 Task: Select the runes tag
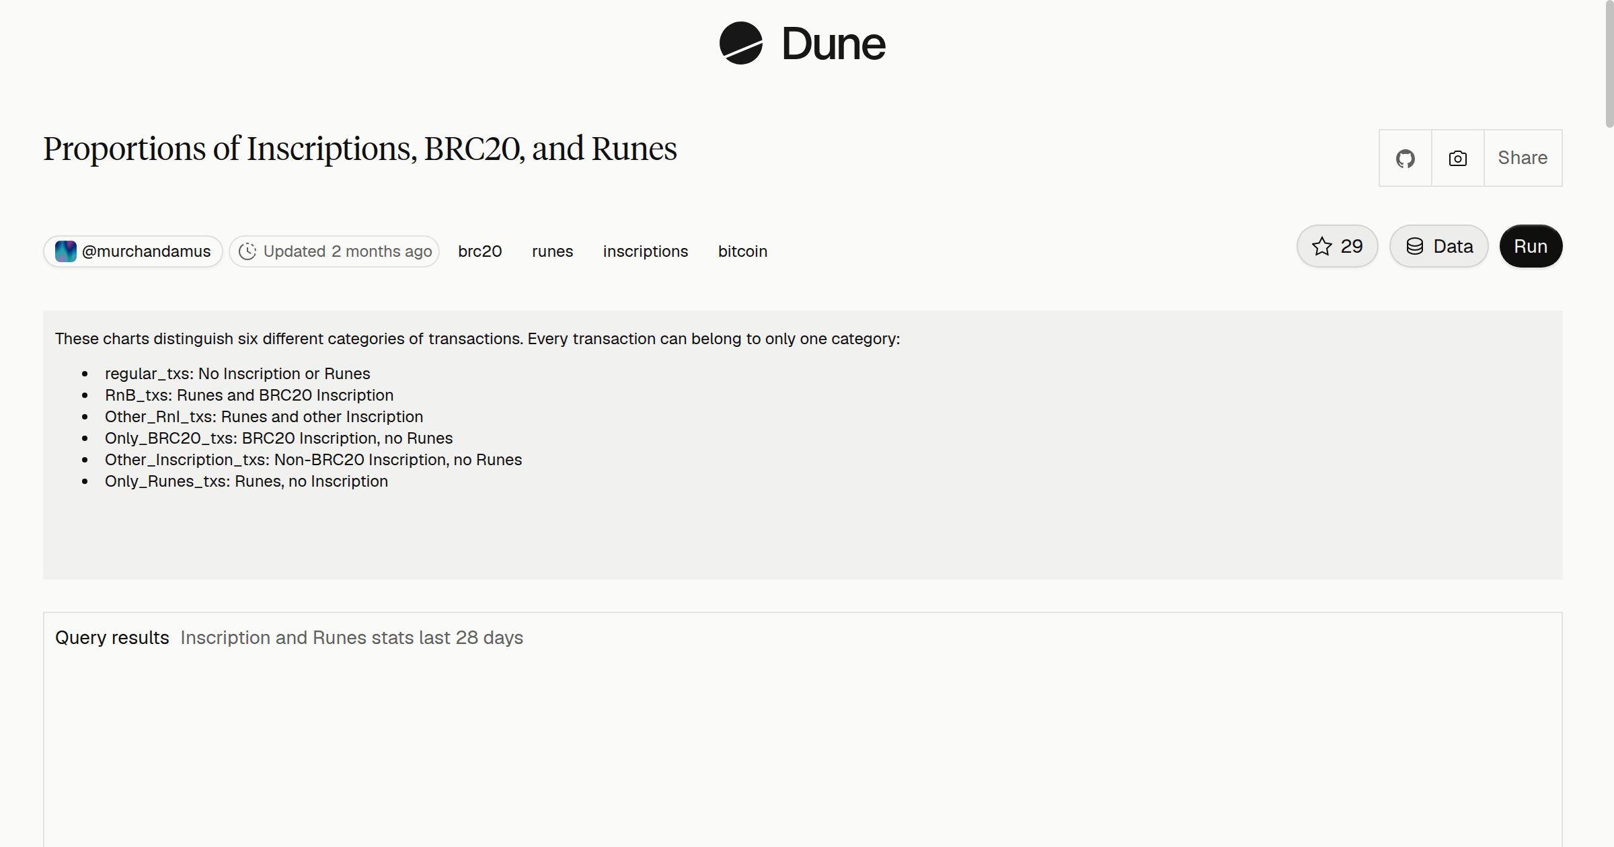(x=552, y=251)
